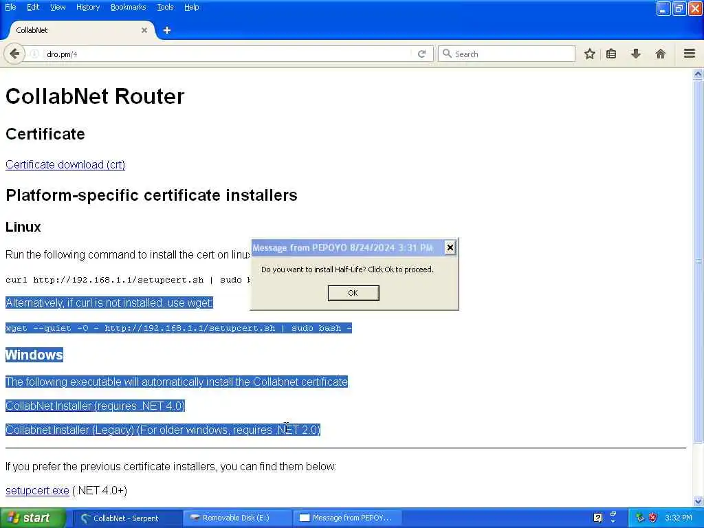The width and height of the screenshot is (704, 528).
Task: Download the setupcert.exe link
Action: [37, 491]
